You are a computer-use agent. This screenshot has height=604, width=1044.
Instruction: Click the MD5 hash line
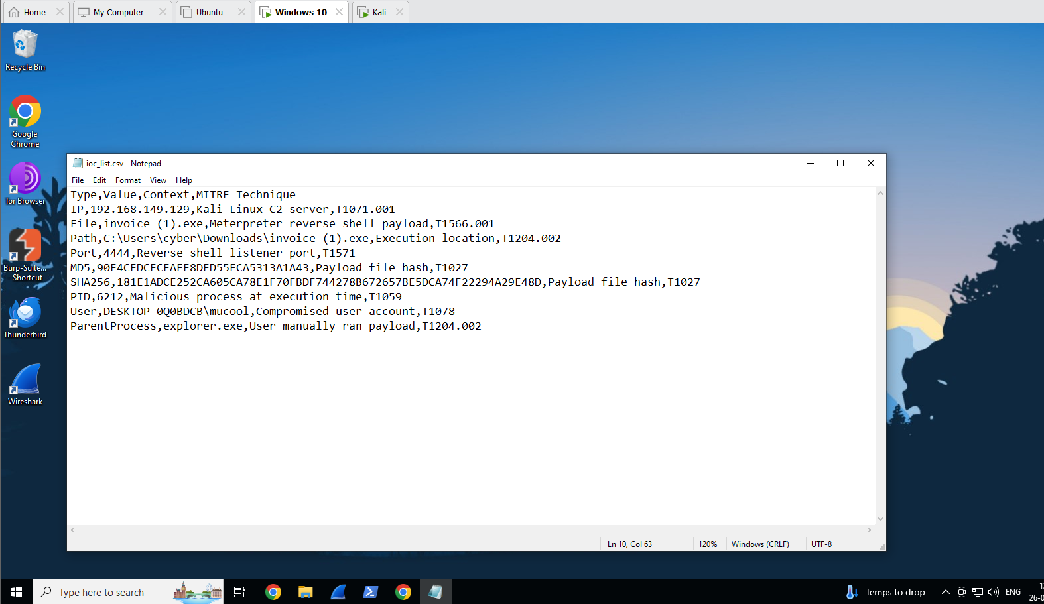coord(269,267)
